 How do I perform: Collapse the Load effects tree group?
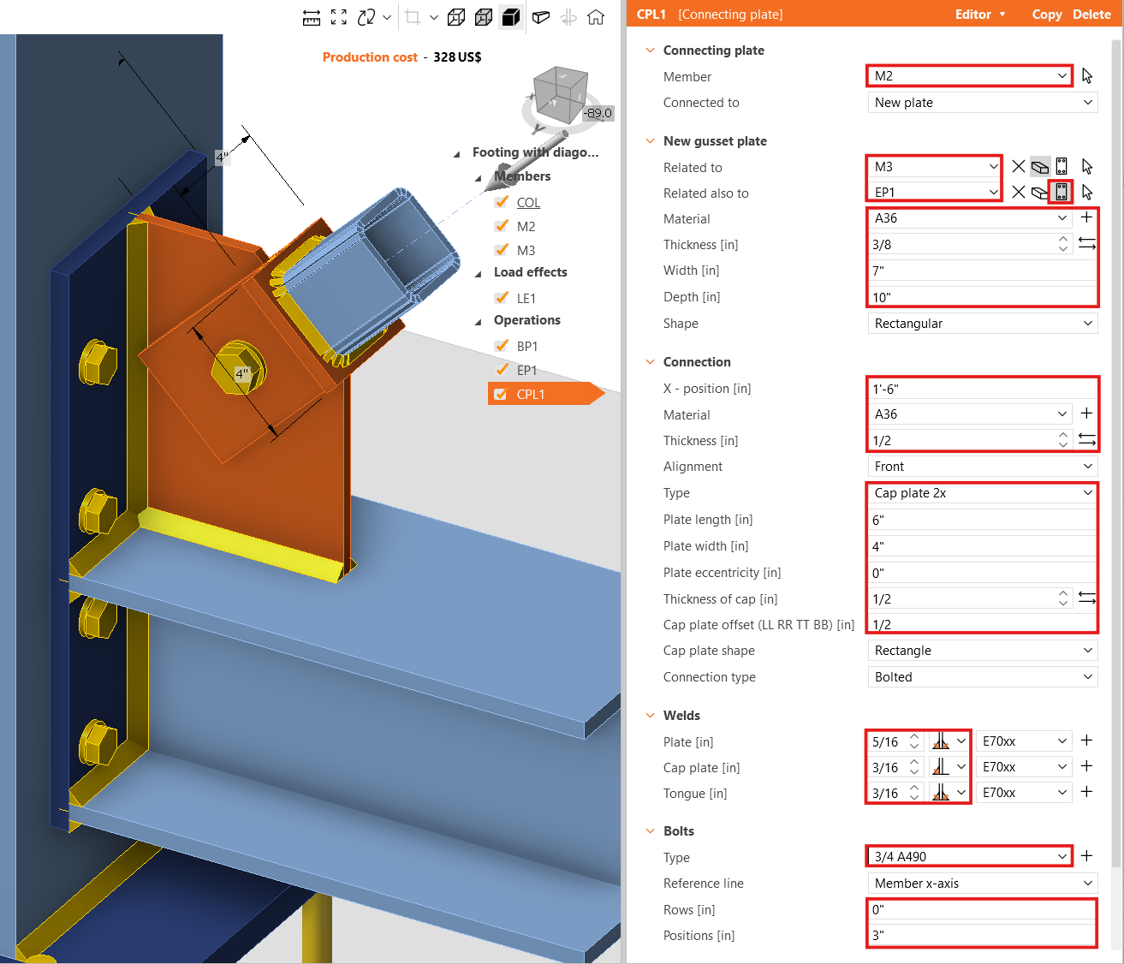479,273
